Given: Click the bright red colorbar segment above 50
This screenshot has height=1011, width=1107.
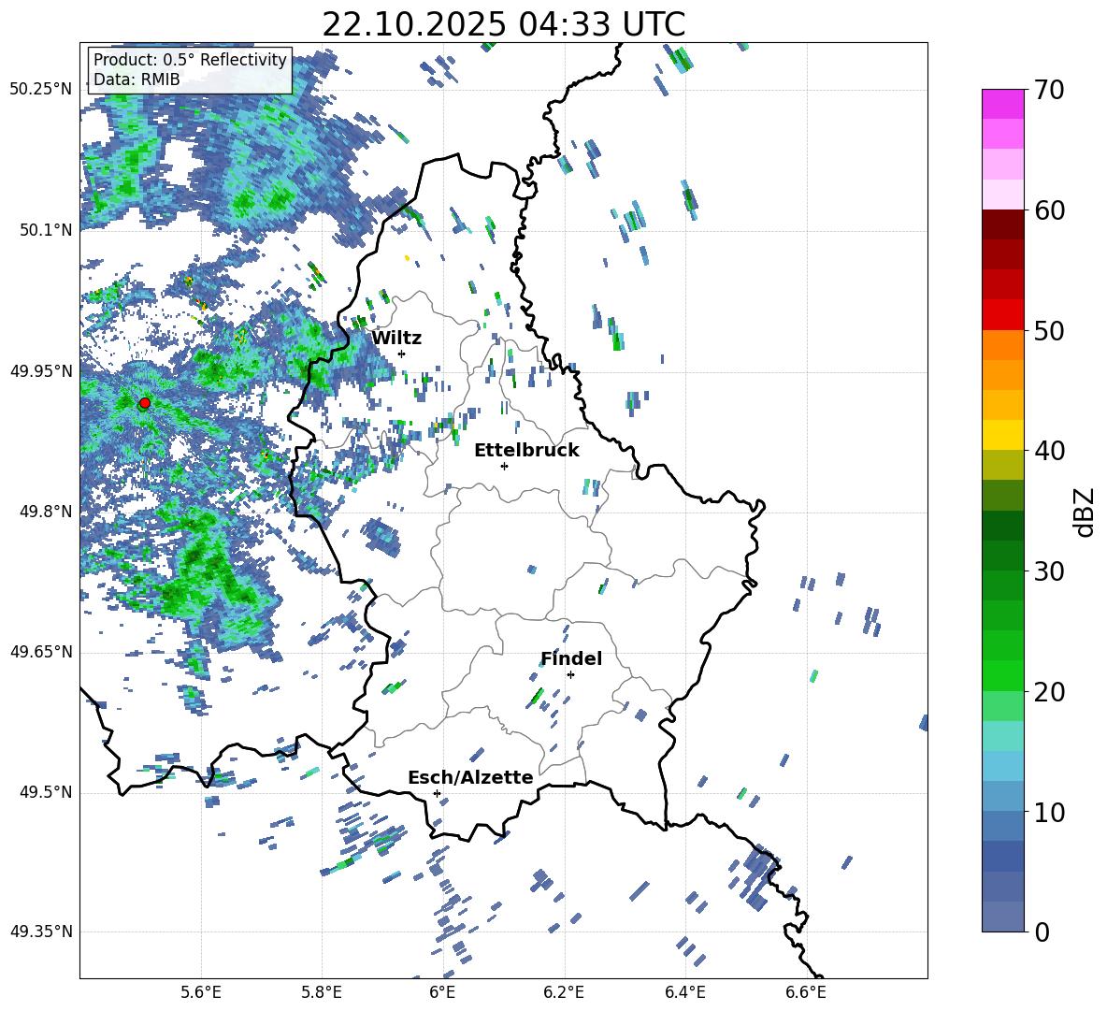Looking at the screenshot, I should click(1003, 315).
